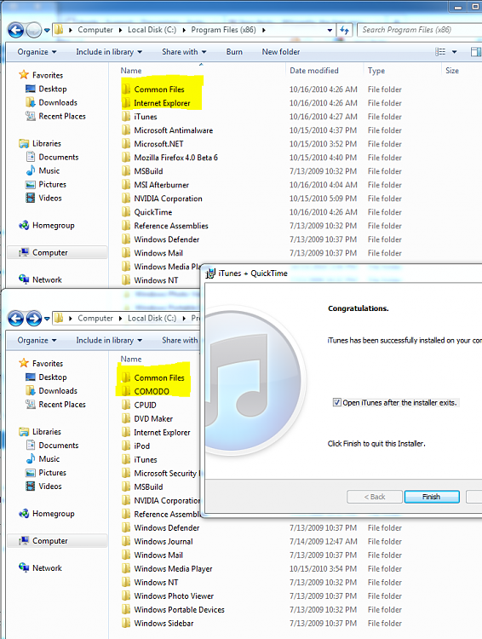Go back in the top Explorer window
The height and width of the screenshot is (639, 482).
[16, 30]
